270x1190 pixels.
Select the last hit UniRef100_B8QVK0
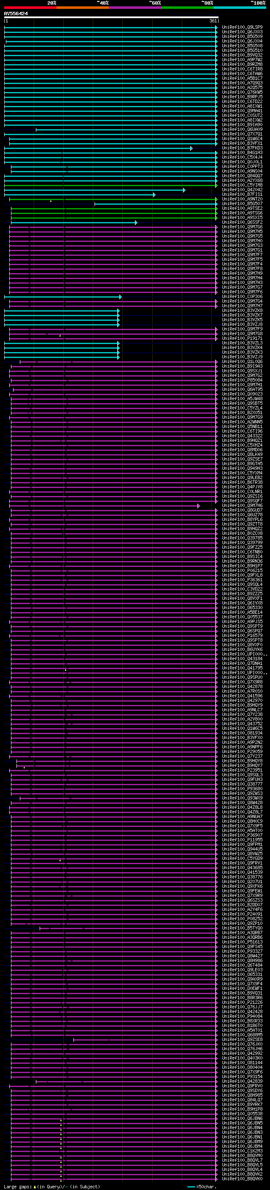(x=242, y=1179)
